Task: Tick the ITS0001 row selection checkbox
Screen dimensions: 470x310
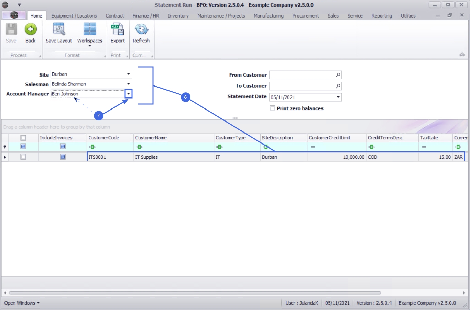Action: pyautogui.click(x=23, y=157)
